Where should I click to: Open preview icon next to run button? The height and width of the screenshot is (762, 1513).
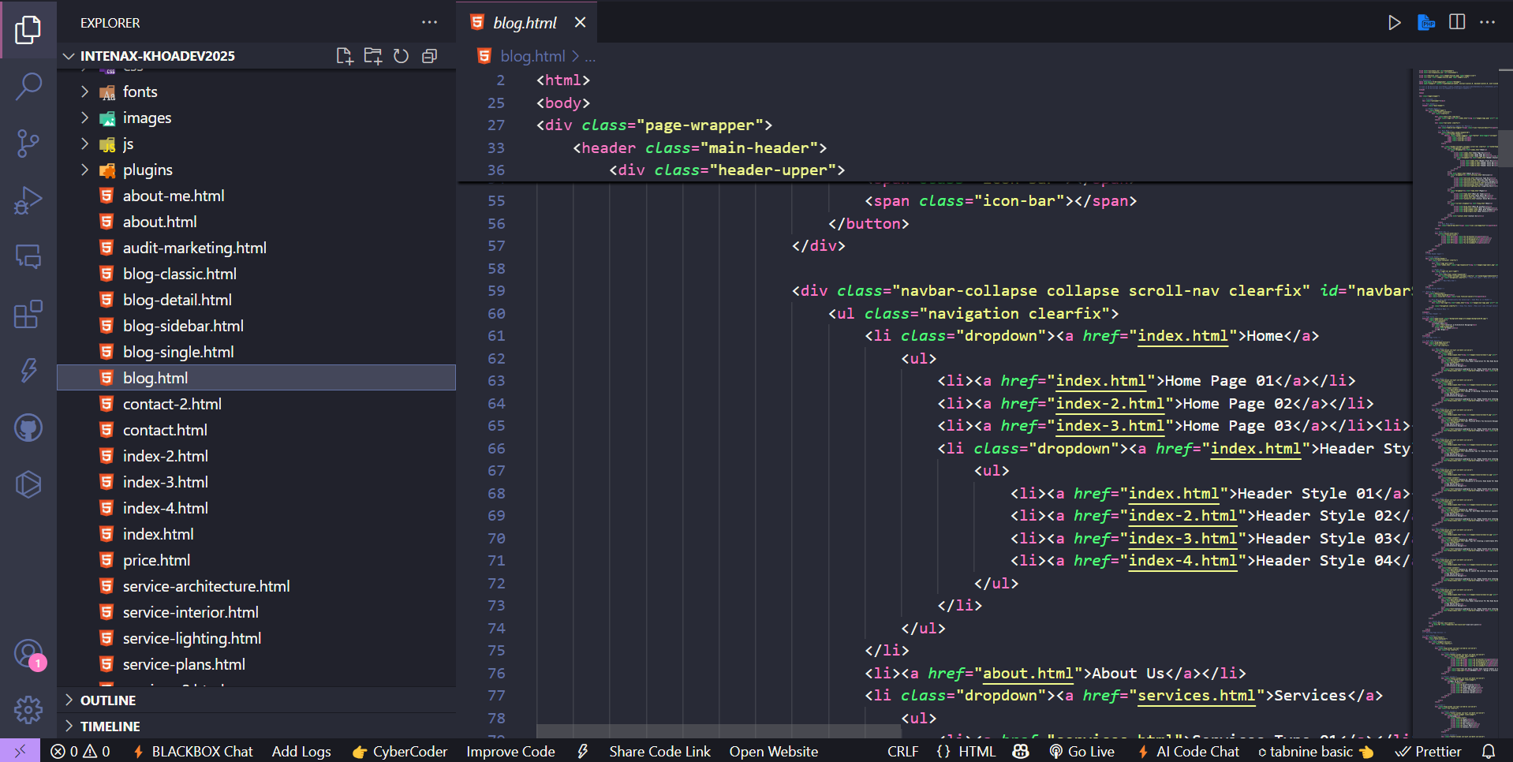pyautogui.click(x=1426, y=22)
